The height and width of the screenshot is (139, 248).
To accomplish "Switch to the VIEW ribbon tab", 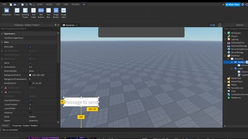I will pyautogui.click(x=66, y=4).
